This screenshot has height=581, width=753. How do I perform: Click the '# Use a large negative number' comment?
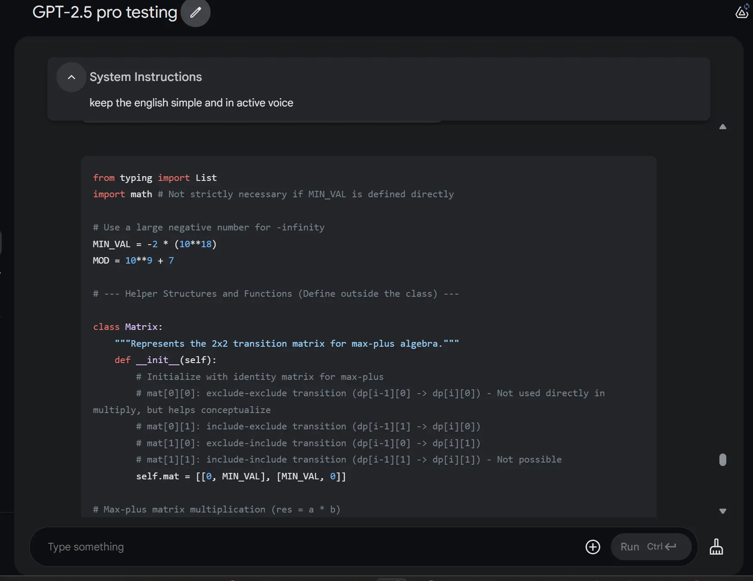209,227
